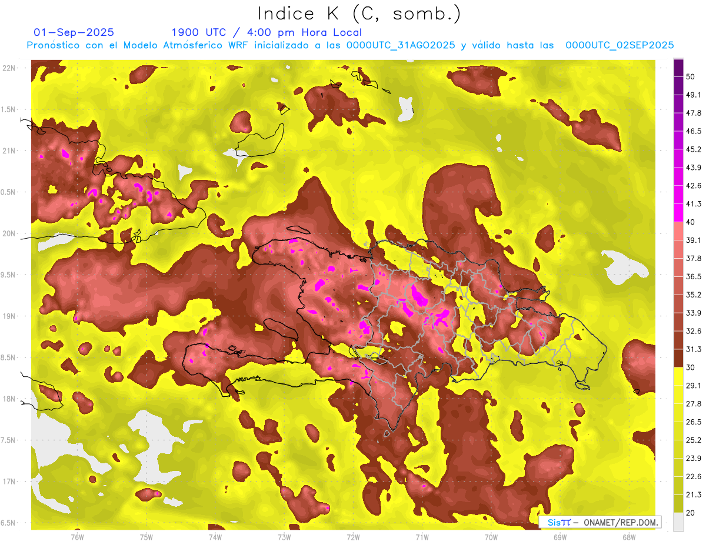Click the legend value '22.6'
Screen dimensions: 706x545
694,477
